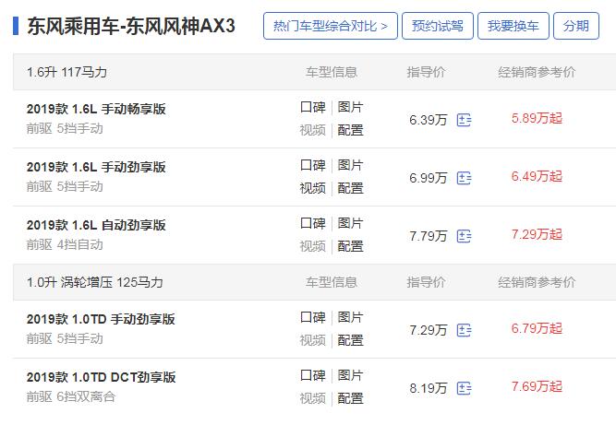Click dealer price 5.89万起

click(537, 118)
